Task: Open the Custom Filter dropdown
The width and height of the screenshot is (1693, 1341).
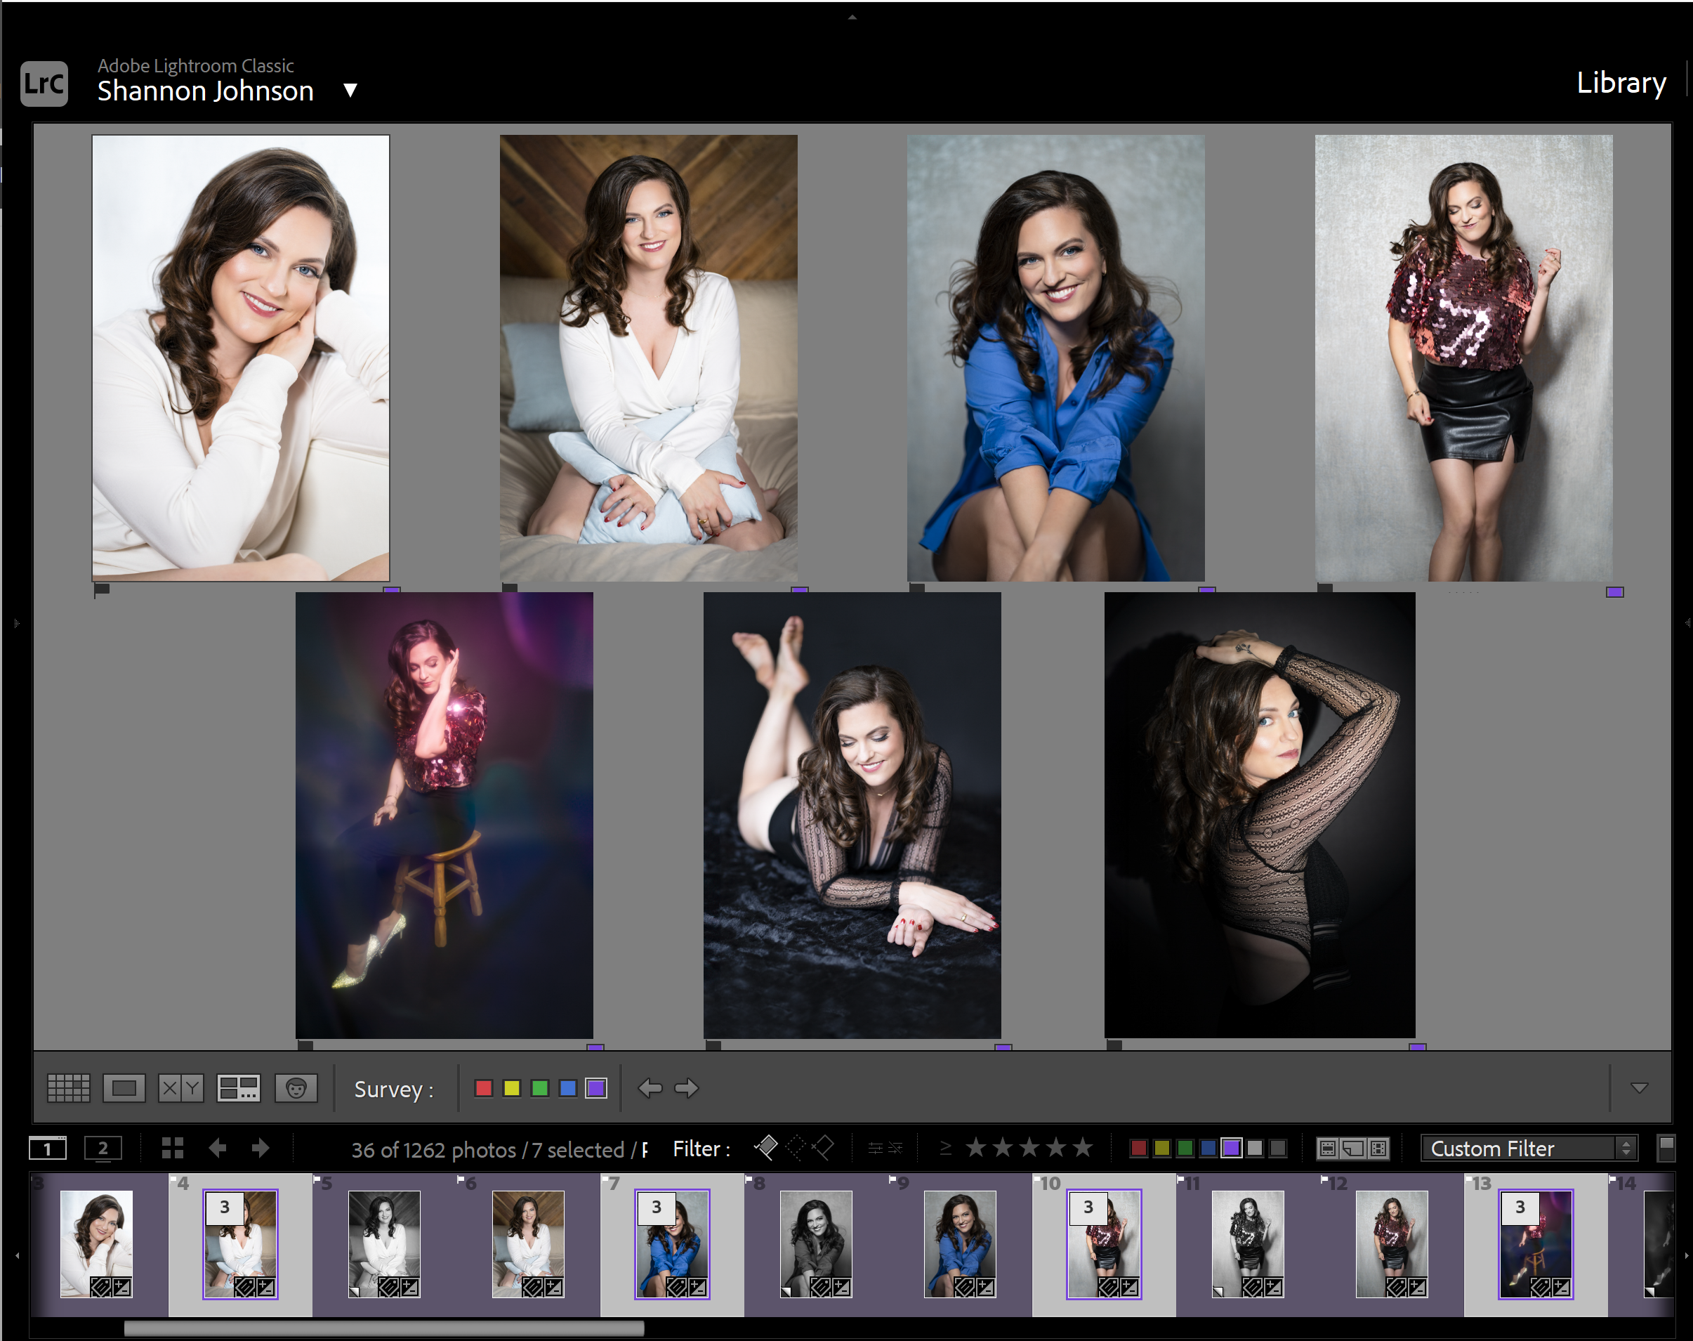Action: click(1528, 1149)
